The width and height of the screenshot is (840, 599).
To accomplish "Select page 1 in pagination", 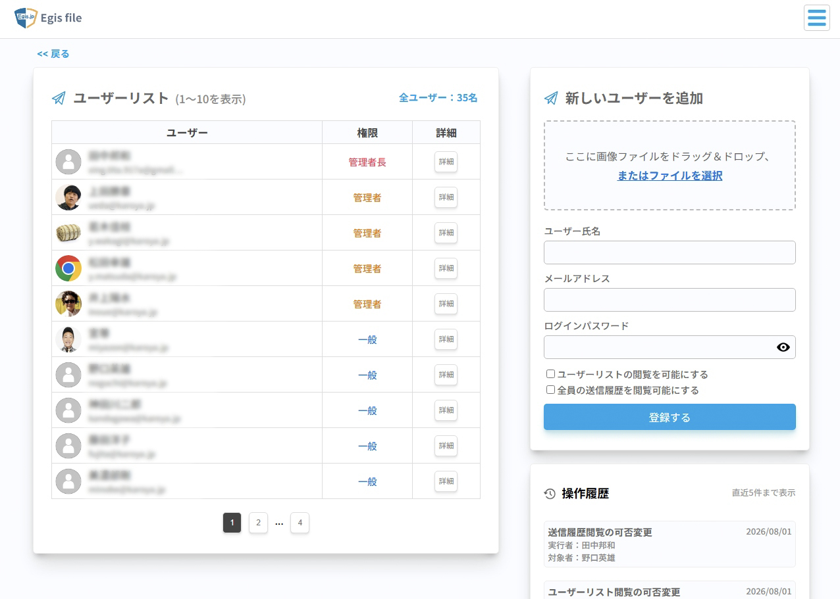I will click(232, 523).
